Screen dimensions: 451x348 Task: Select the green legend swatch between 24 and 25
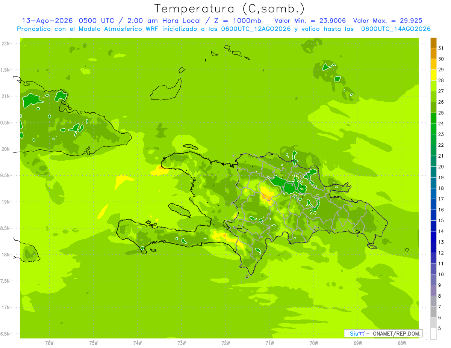tap(433, 118)
